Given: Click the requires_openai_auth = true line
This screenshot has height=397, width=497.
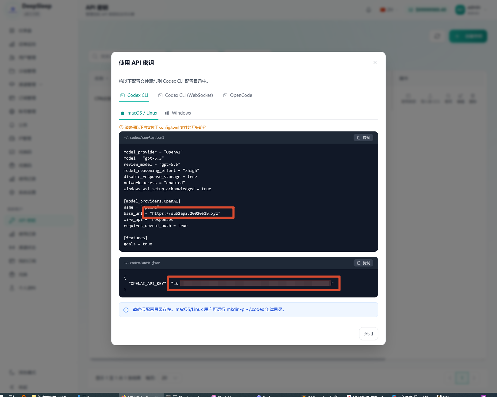Looking at the screenshot, I should click(156, 225).
